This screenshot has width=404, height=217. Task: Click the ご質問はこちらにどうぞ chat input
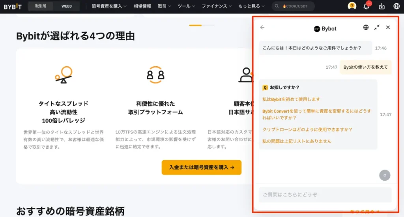(325, 195)
